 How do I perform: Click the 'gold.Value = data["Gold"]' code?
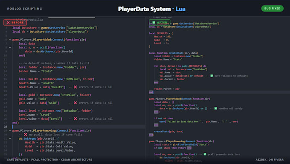(x=39, y=103)
